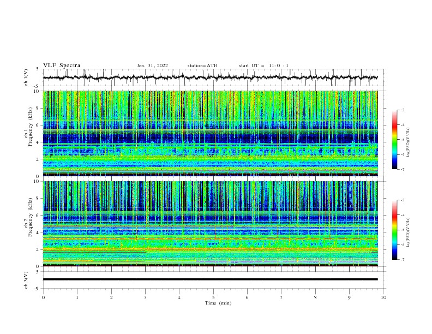
Task: Click the "-5" tick on ch.1 color bar
Action: (x=403, y=140)
